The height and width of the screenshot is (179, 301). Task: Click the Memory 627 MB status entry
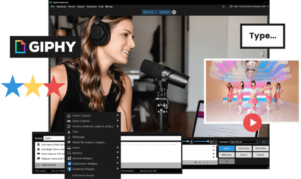[148, 171]
